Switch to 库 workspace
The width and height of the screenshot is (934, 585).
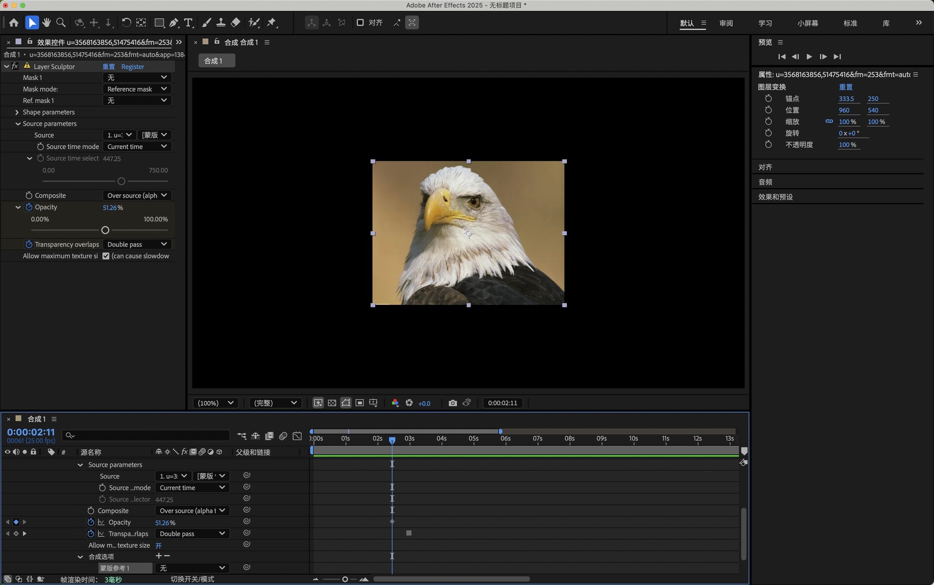(x=886, y=23)
